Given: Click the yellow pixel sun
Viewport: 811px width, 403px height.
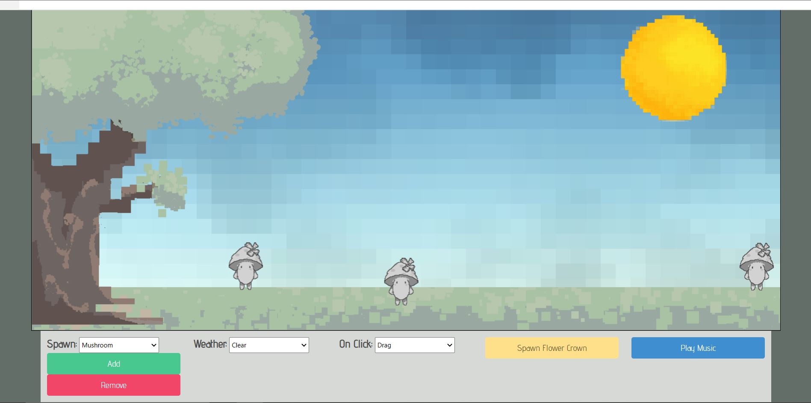Looking at the screenshot, I should tap(673, 68).
